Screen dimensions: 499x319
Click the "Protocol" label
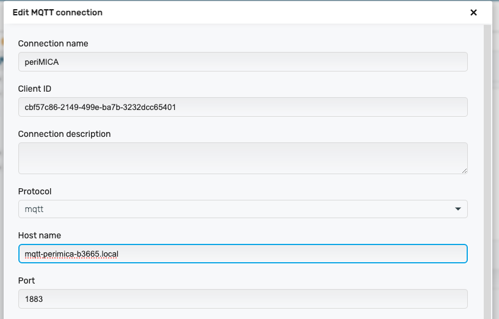click(35, 191)
